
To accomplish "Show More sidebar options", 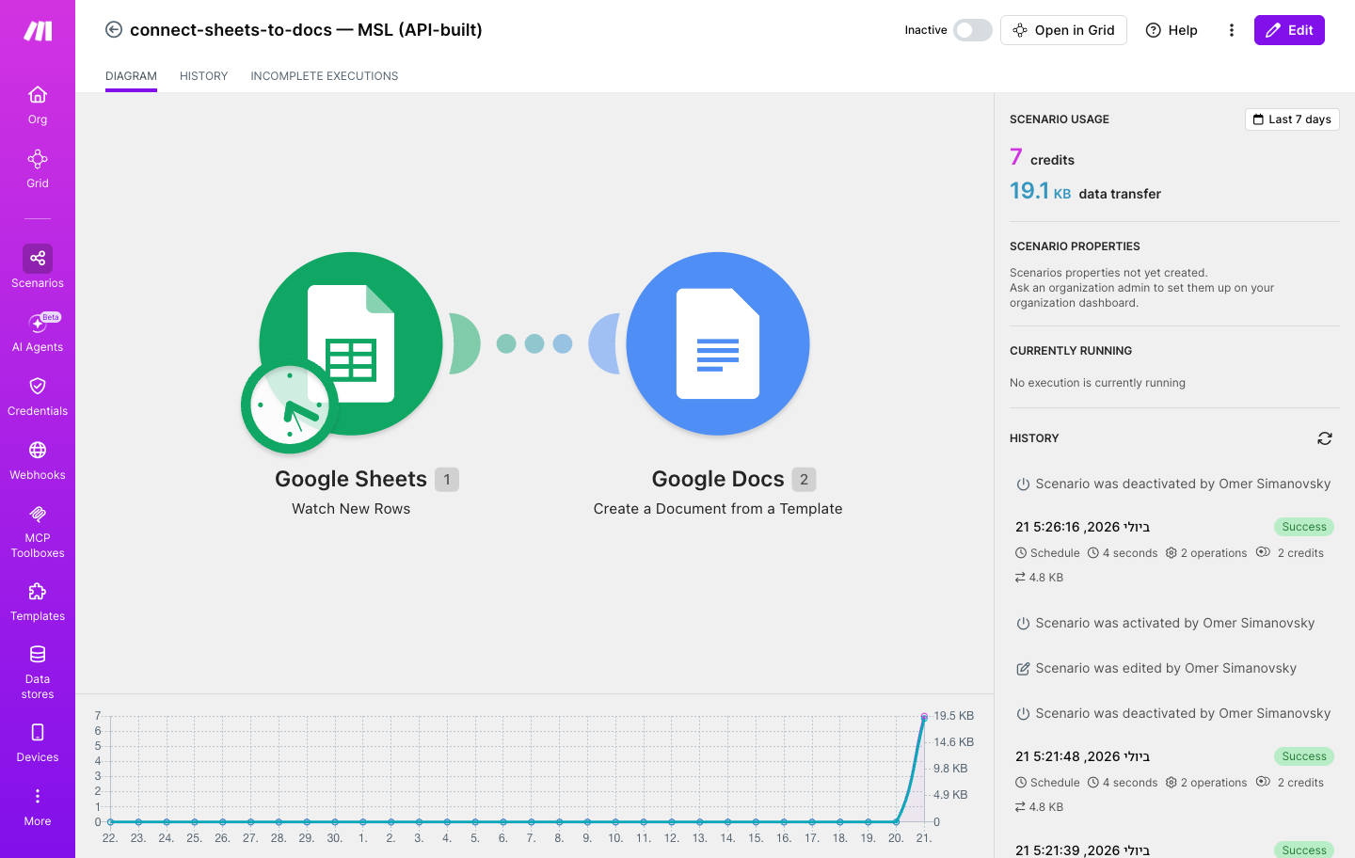I will 38,807.
